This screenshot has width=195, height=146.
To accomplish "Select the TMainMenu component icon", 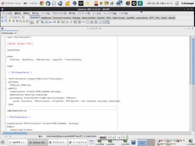I will point(38,22).
